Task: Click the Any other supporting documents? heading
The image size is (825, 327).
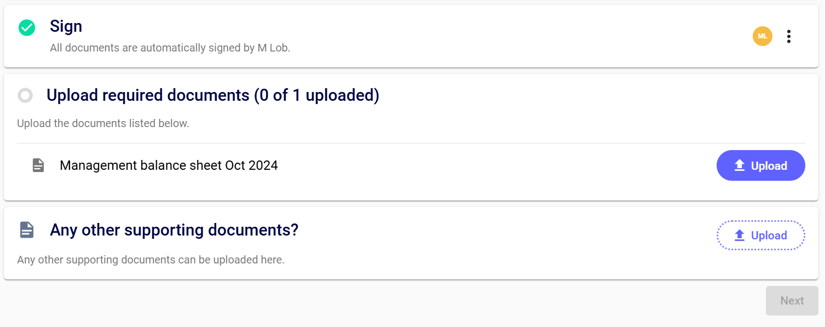Action: 174,230
